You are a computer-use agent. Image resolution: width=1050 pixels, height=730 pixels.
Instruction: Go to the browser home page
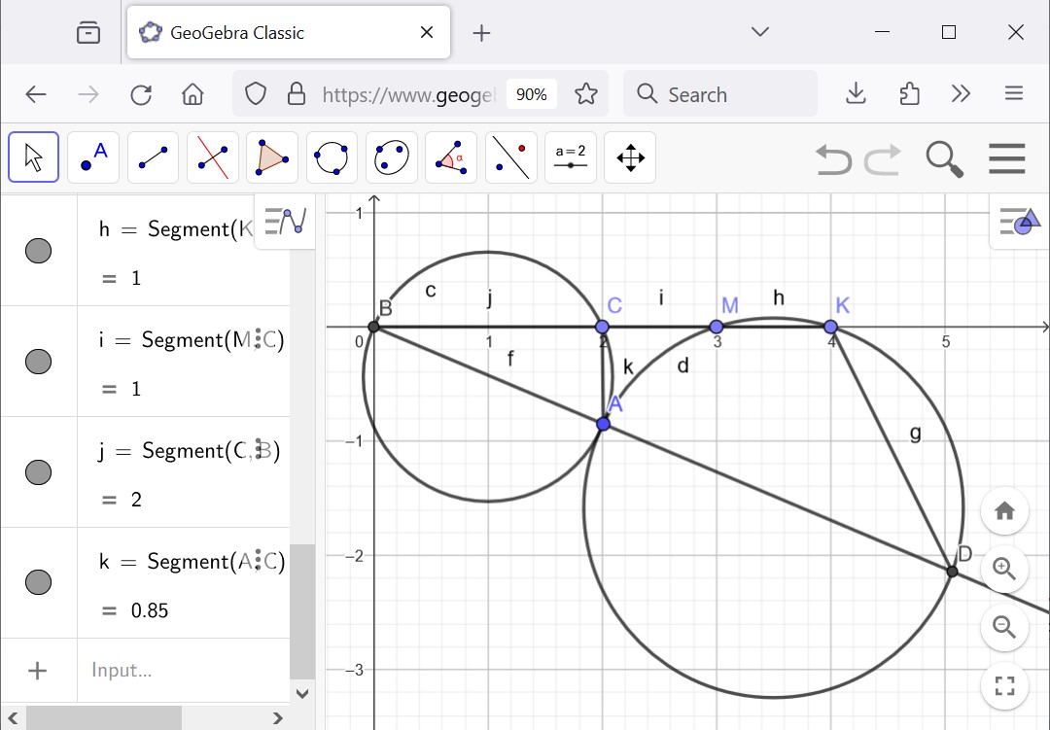(x=192, y=94)
